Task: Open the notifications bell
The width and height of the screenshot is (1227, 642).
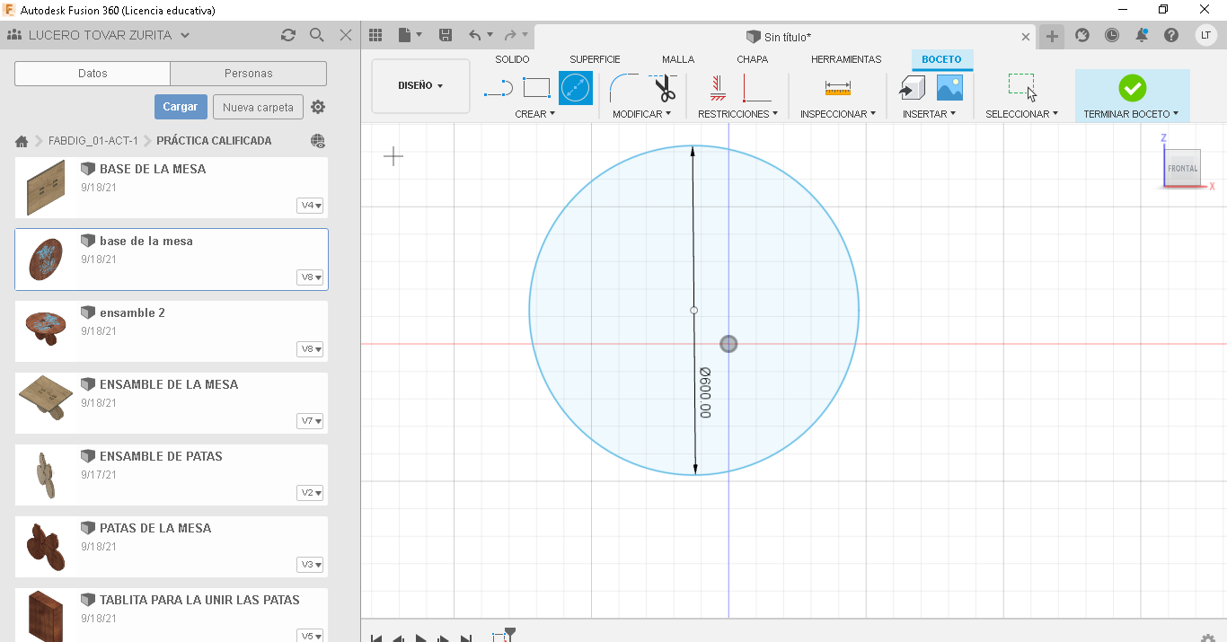Action: (x=1142, y=35)
